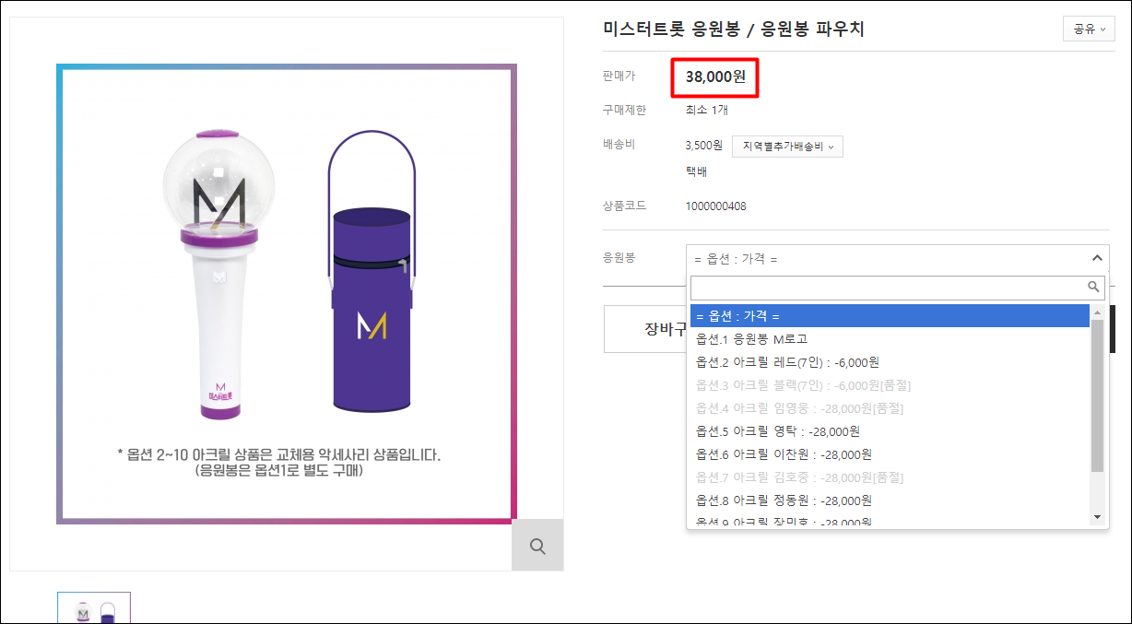Choose 옵션.2 아크릴 레드(7인)
This screenshot has height=624, width=1132.
[890, 362]
